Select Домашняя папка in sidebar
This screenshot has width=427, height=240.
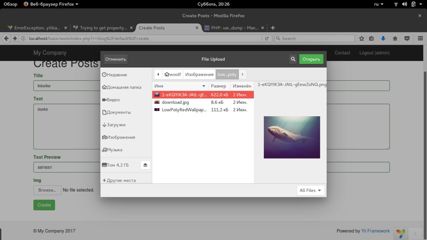click(126, 87)
